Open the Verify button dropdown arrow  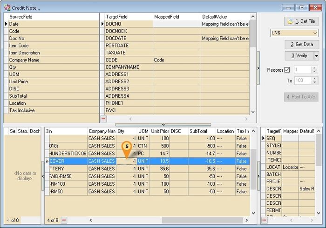tap(317, 56)
